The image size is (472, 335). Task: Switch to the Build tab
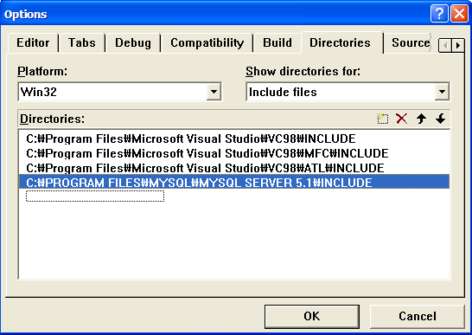click(277, 42)
